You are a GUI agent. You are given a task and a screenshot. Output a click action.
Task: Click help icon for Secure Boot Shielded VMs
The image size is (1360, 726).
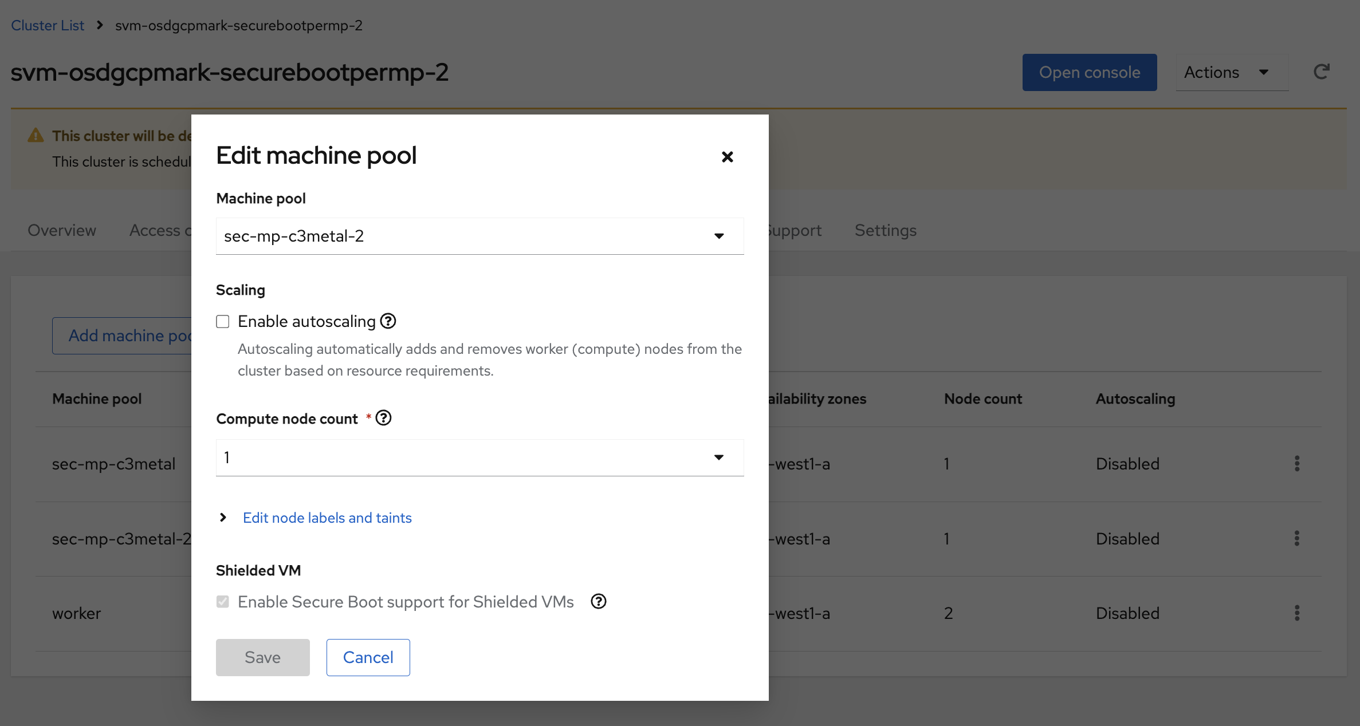pos(598,601)
